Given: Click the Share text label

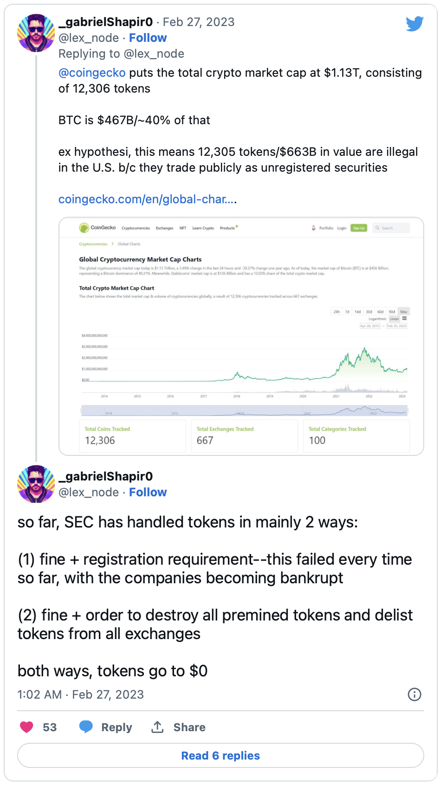Looking at the screenshot, I should 189,727.
